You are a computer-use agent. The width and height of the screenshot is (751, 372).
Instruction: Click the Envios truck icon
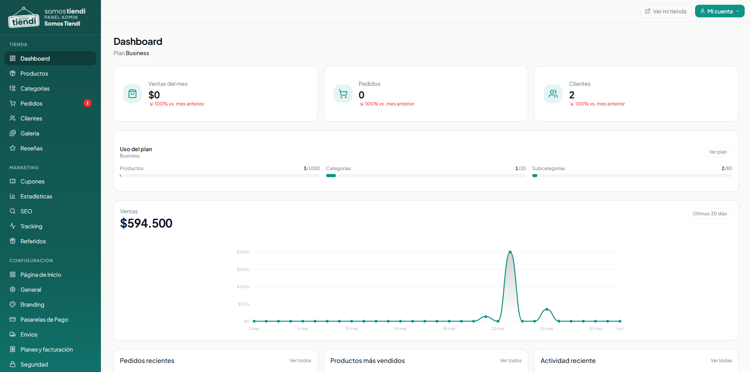pyautogui.click(x=13, y=334)
